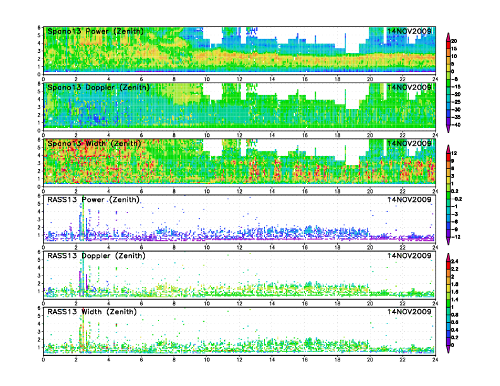Click the "-25" label on the top color bar
Image resolution: width=500 pixels, height=386 pixels.
coord(456,102)
